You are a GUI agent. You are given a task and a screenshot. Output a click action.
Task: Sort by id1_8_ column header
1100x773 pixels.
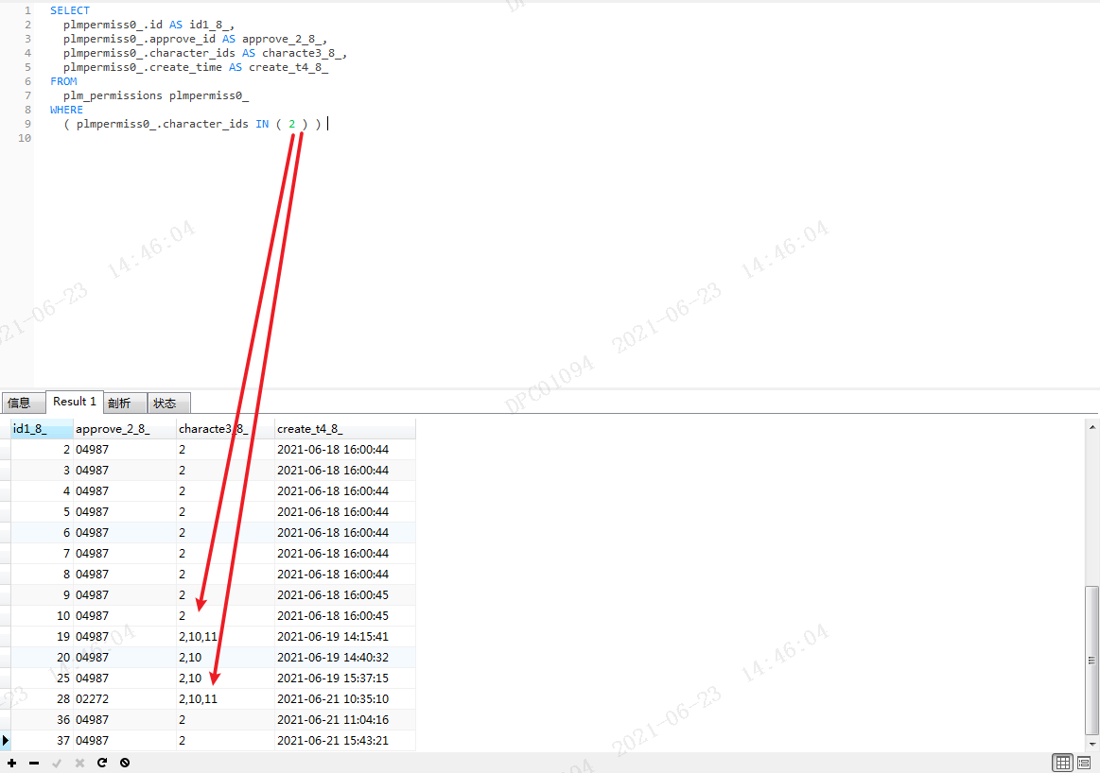[x=43, y=429]
